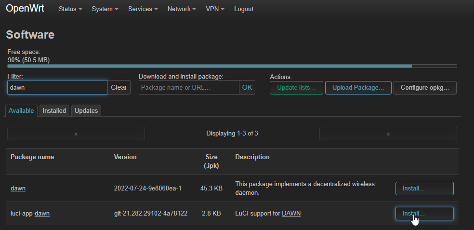This screenshot has height=230, width=474.
Task: Click the dawn package name link
Action: tap(18, 189)
